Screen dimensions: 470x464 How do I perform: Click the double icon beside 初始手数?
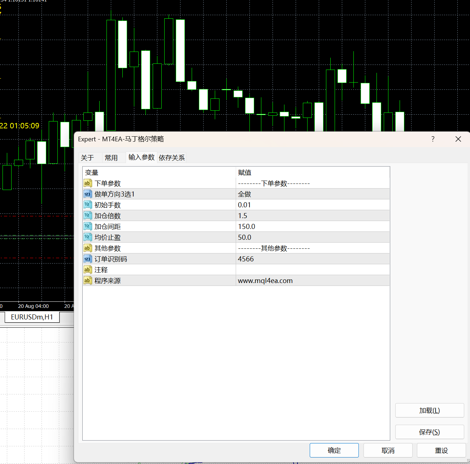coord(87,205)
